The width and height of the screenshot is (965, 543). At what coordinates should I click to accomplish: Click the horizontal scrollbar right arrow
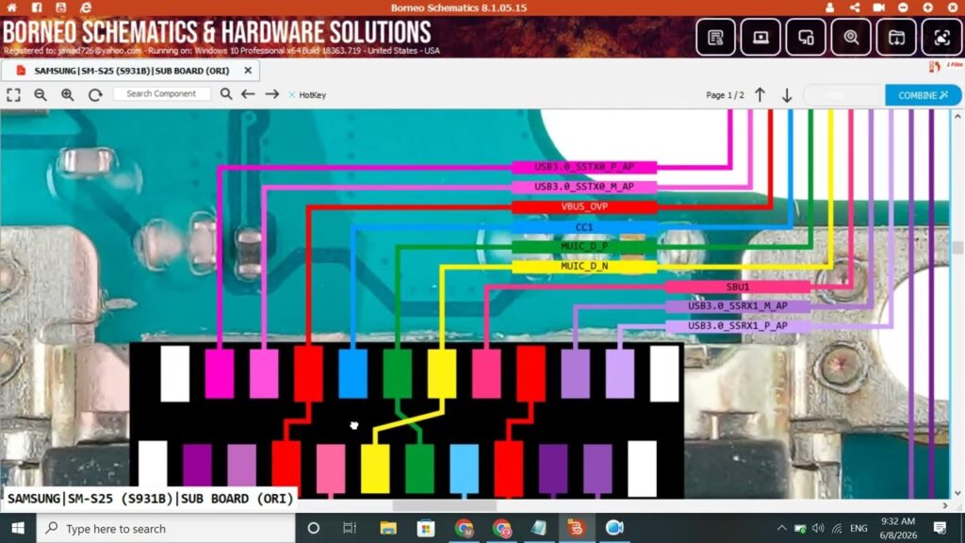pos(944,505)
